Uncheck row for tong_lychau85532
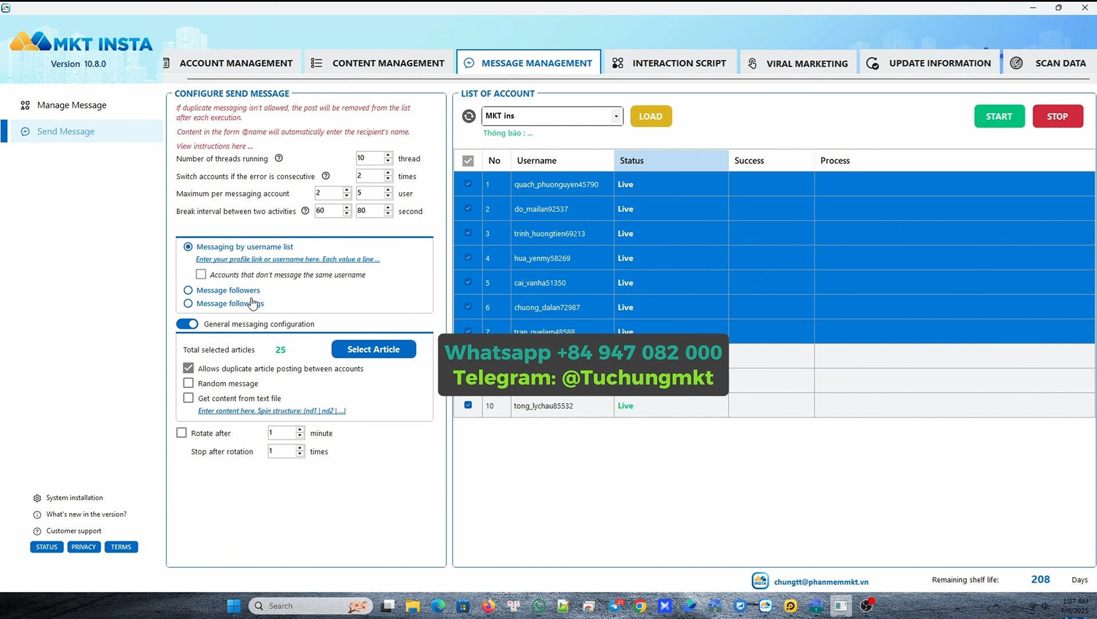Viewport: 1097px width, 619px height. click(x=468, y=405)
